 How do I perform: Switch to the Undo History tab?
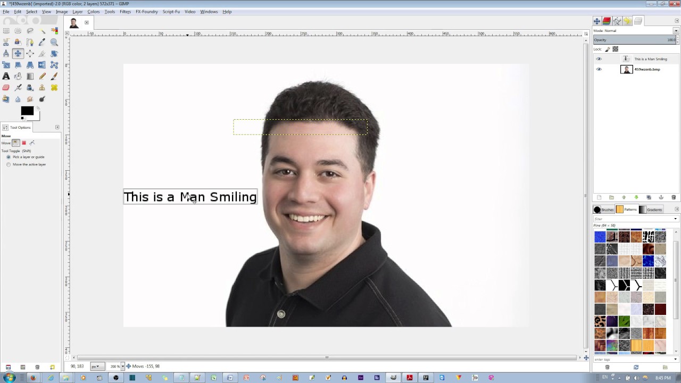pos(627,21)
